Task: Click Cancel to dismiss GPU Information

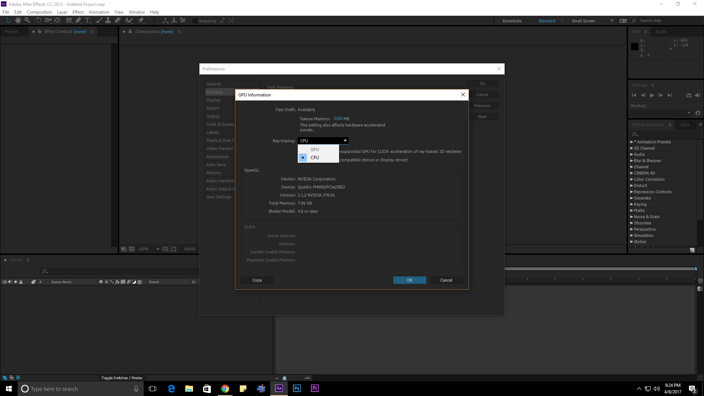Action: (446, 280)
